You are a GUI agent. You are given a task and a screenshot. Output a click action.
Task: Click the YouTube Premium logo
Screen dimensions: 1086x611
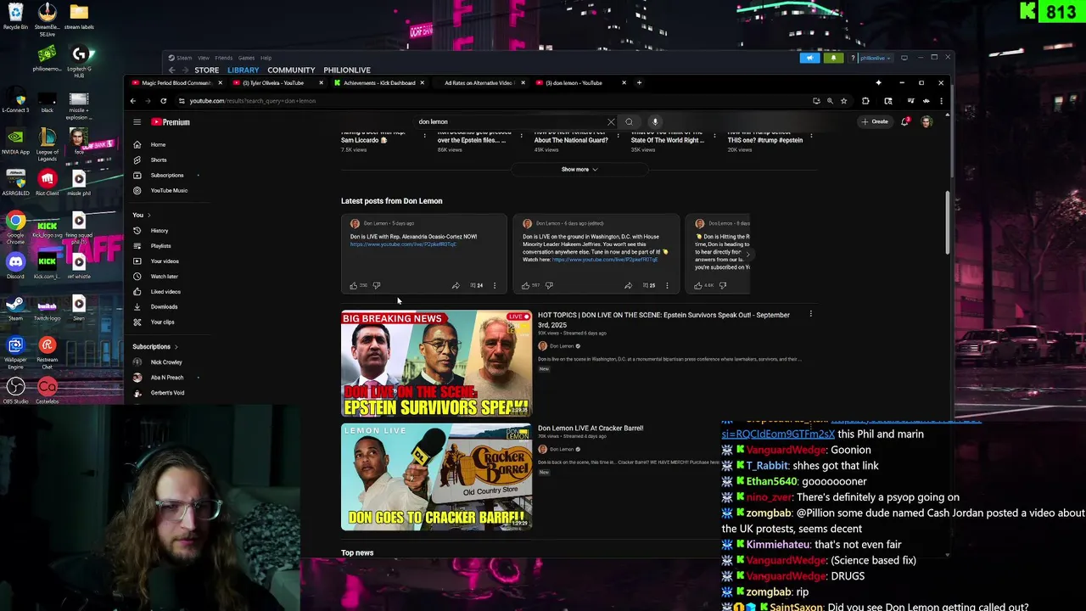(x=171, y=122)
